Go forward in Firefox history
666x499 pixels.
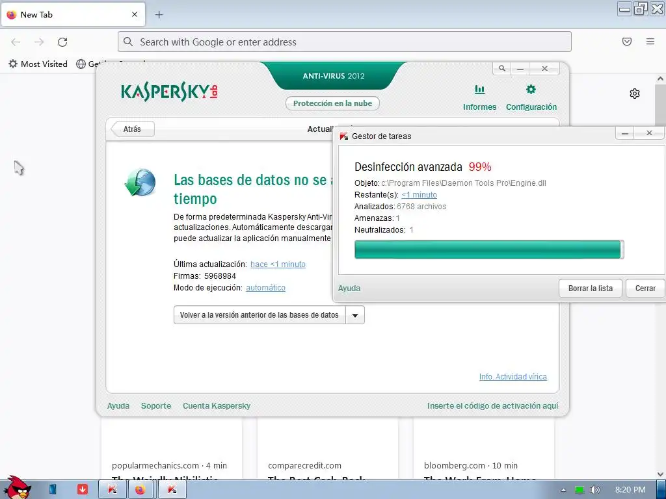pyautogui.click(x=39, y=42)
